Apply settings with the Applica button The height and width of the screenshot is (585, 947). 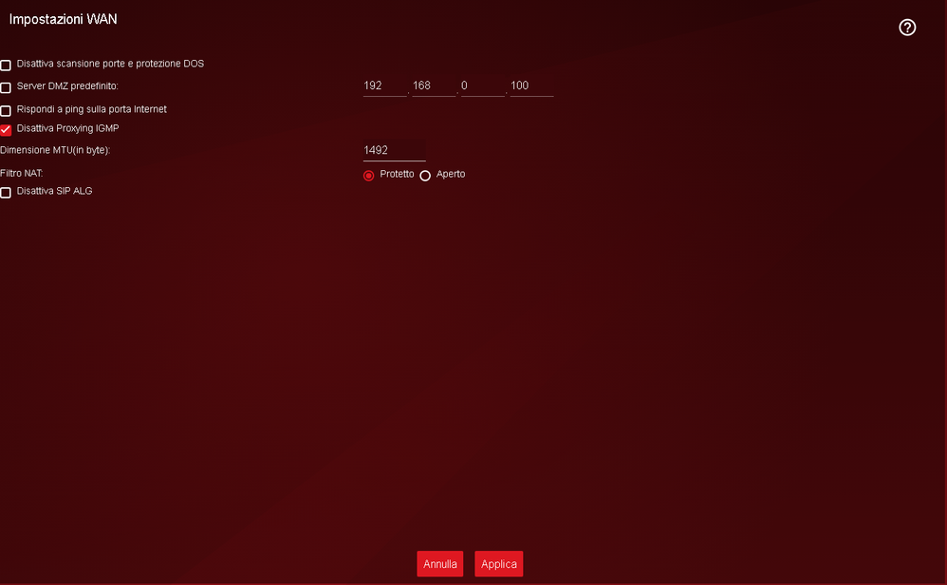[499, 564]
